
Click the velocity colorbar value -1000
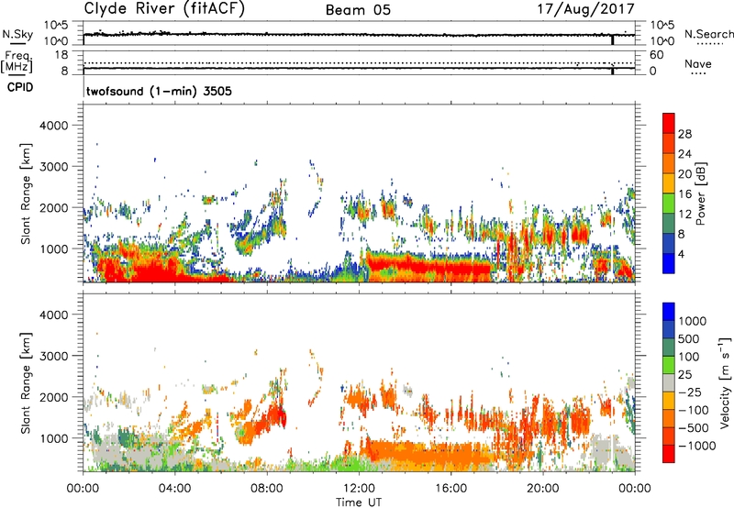pos(696,446)
